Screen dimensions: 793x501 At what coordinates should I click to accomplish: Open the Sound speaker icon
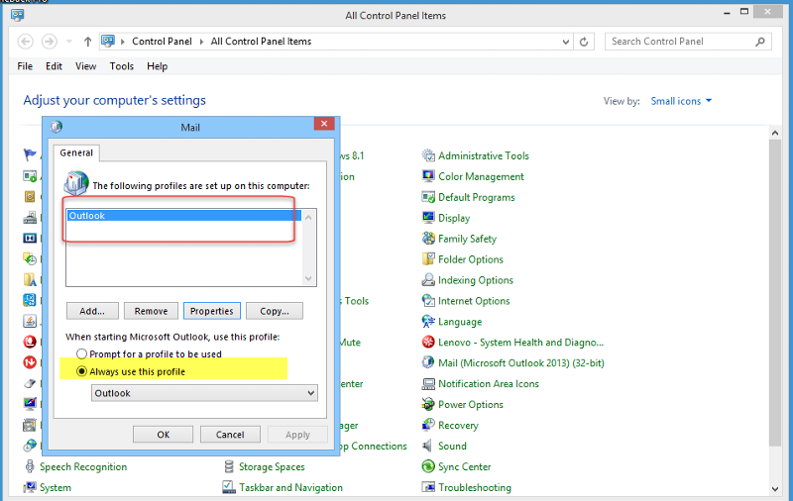(428, 446)
